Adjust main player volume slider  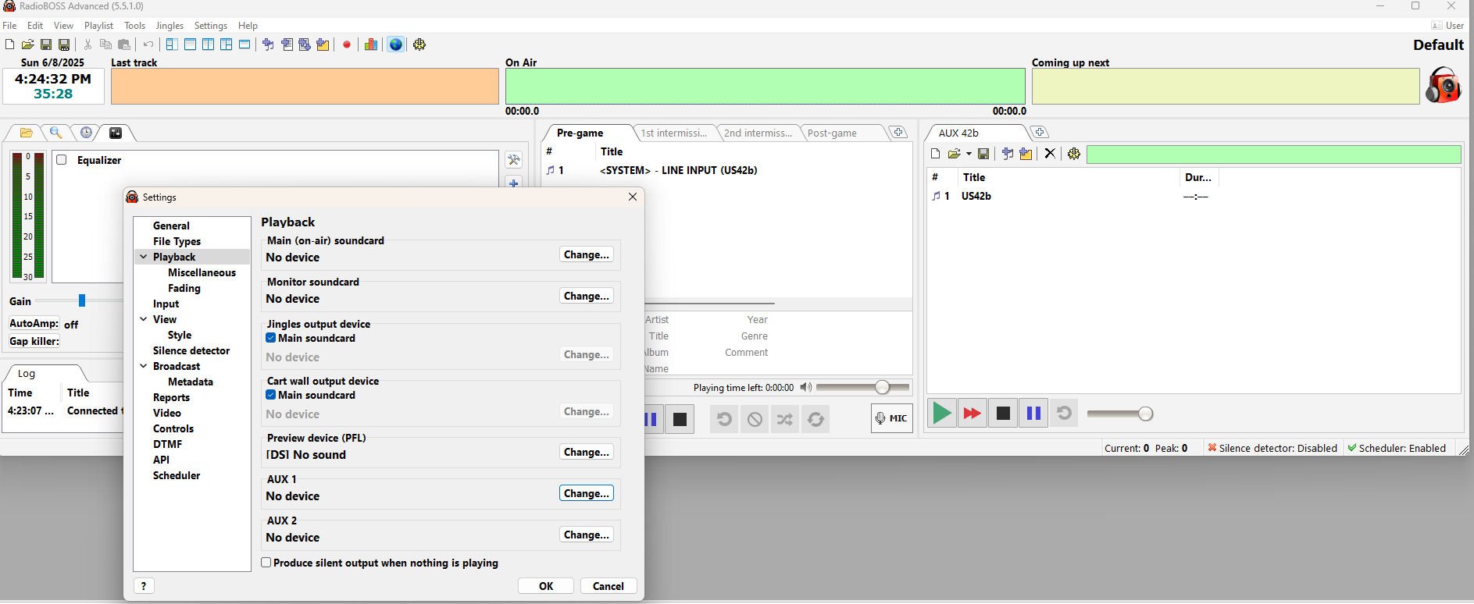point(882,387)
